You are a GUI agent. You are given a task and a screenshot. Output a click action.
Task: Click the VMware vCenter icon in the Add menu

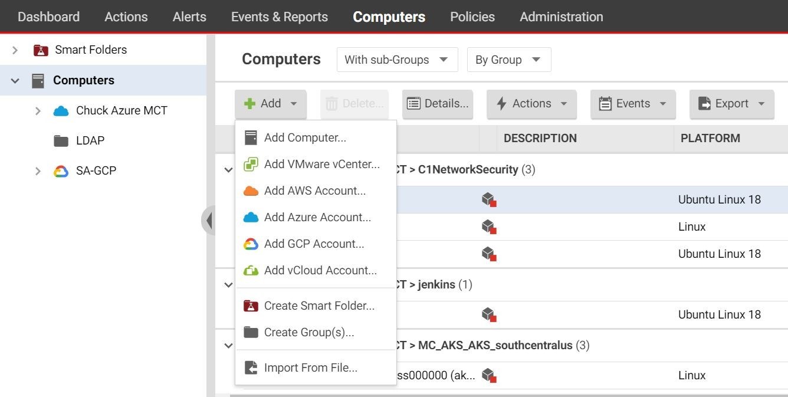pos(251,165)
